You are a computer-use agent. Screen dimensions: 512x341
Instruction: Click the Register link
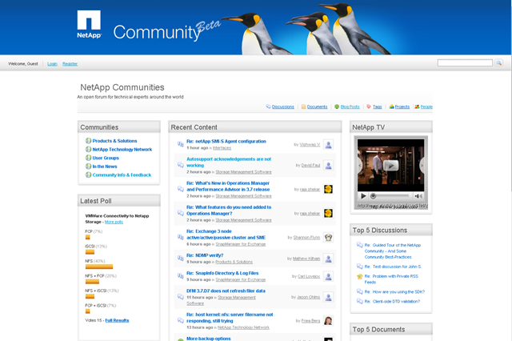click(70, 63)
